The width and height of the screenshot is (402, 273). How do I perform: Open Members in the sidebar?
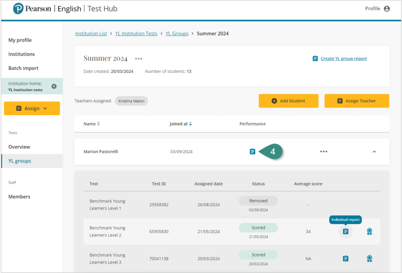point(19,197)
